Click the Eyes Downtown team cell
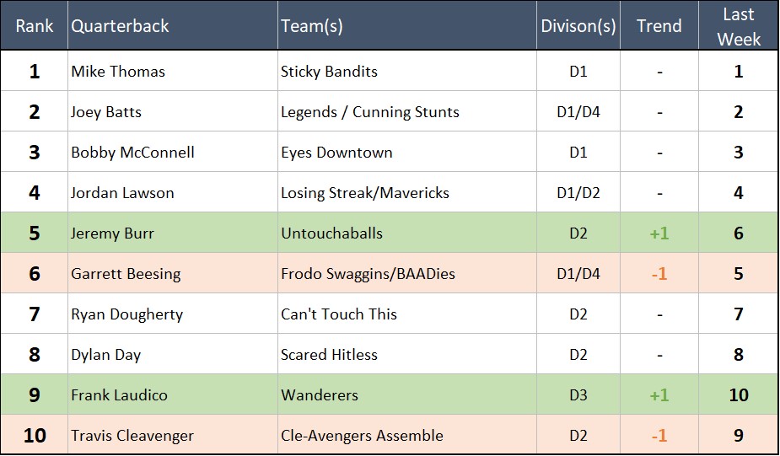Image resolution: width=780 pixels, height=456 pixels. coord(336,153)
